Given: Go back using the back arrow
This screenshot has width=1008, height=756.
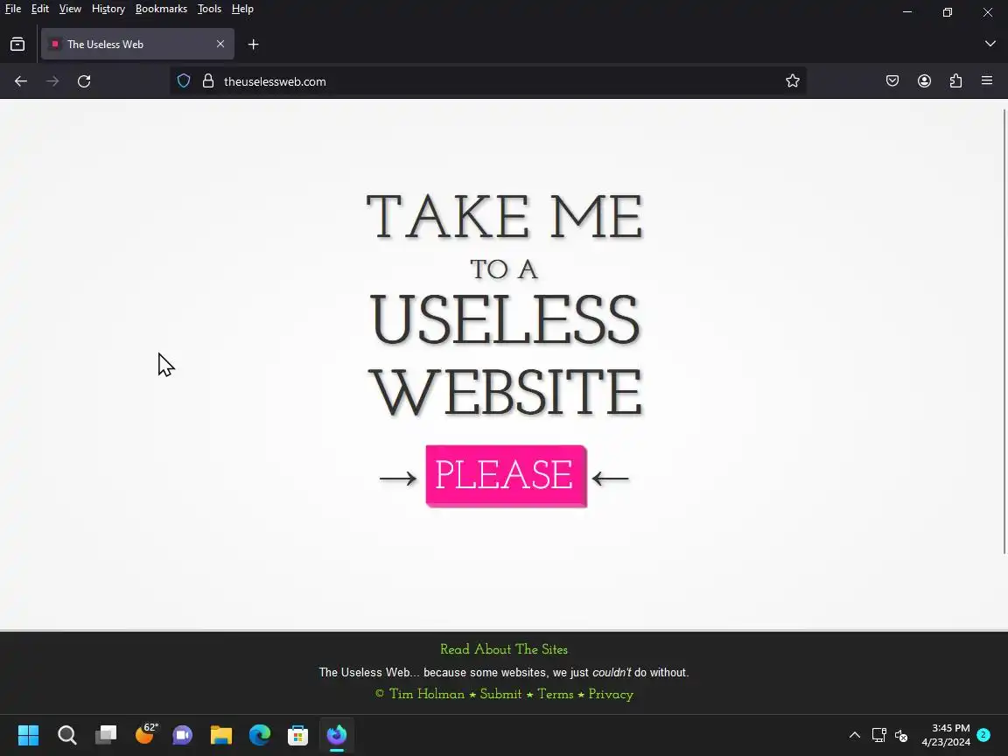Looking at the screenshot, I should 21,81.
